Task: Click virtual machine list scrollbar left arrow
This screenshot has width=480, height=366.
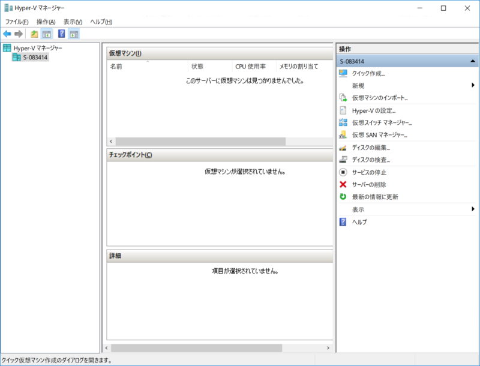Action: 111,142
